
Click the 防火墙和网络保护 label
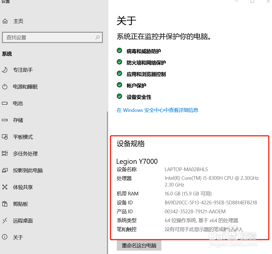pos(146,63)
